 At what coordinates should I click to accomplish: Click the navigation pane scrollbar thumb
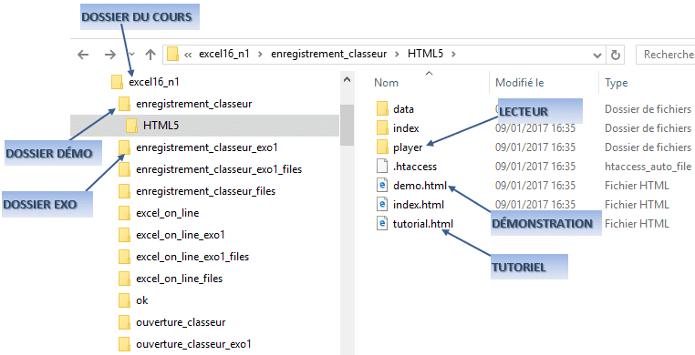click(347, 125)
